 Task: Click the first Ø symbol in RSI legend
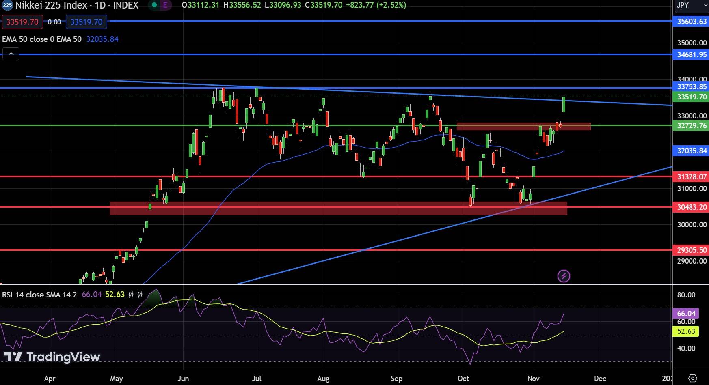coord(131,295)
